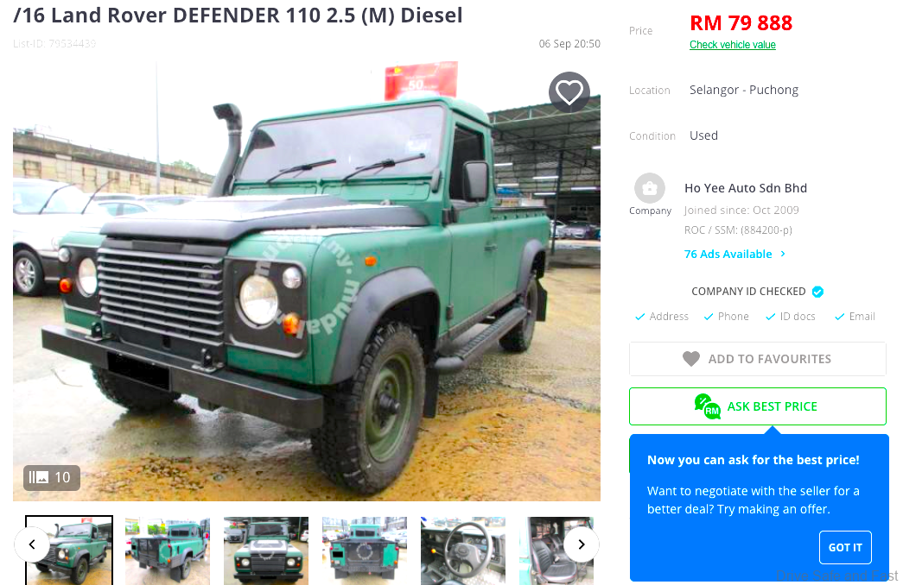903x585 pixels.
Task: Select the steering wheel interior thumbnail
Action: click(x=463, y=550)
